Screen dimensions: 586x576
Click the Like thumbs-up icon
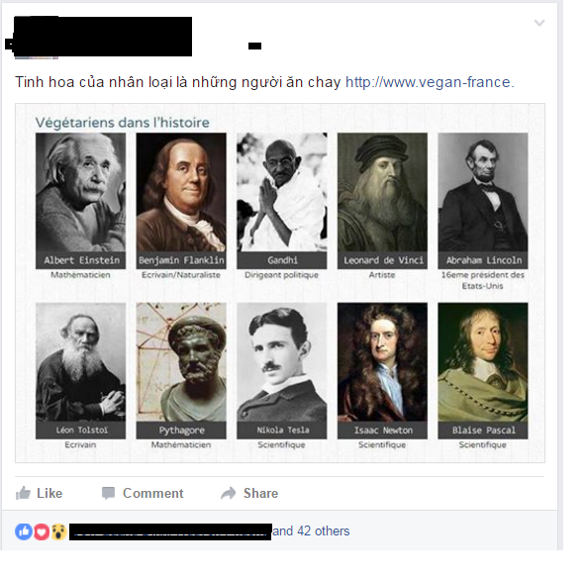[x=23, y=493]
